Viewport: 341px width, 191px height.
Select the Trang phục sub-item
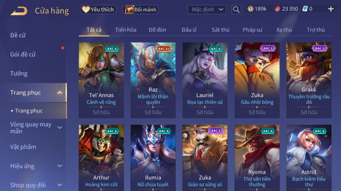tap(29, 111)
